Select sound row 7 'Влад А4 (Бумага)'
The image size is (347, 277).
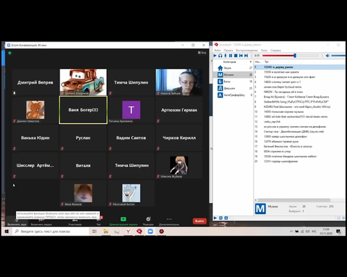point(300,97)
